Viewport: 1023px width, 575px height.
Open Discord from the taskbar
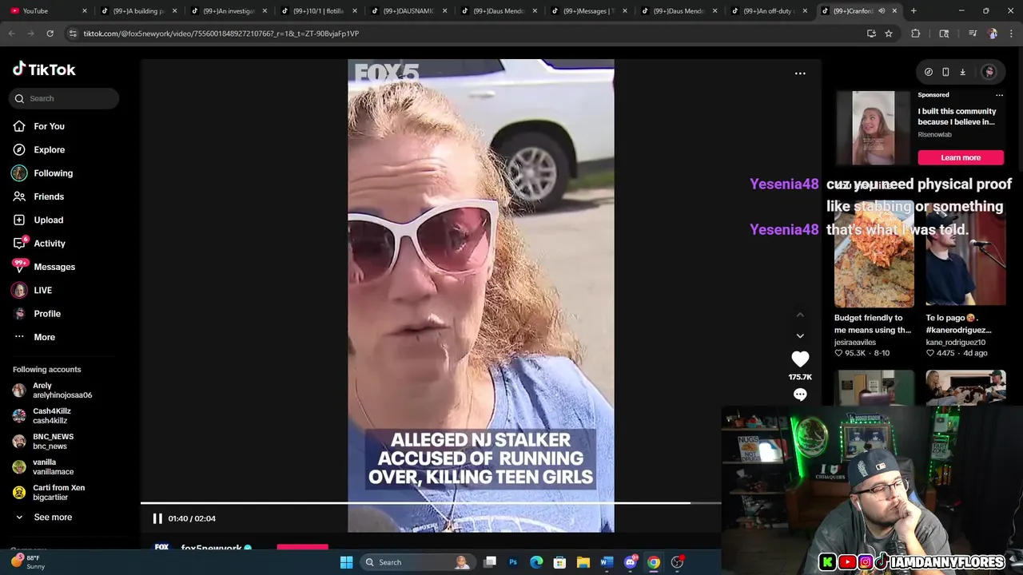coord(631,562)
